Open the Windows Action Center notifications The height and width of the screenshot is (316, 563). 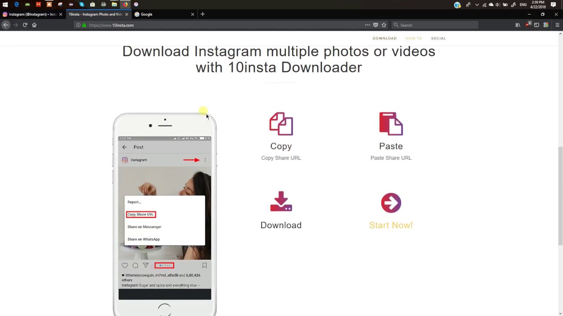553,4
